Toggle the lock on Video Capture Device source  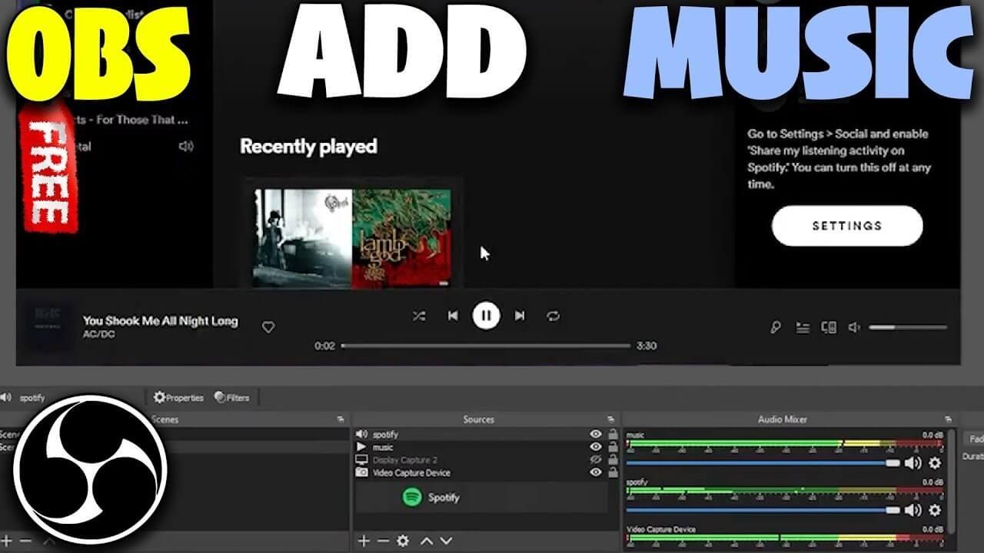[613, 473]
